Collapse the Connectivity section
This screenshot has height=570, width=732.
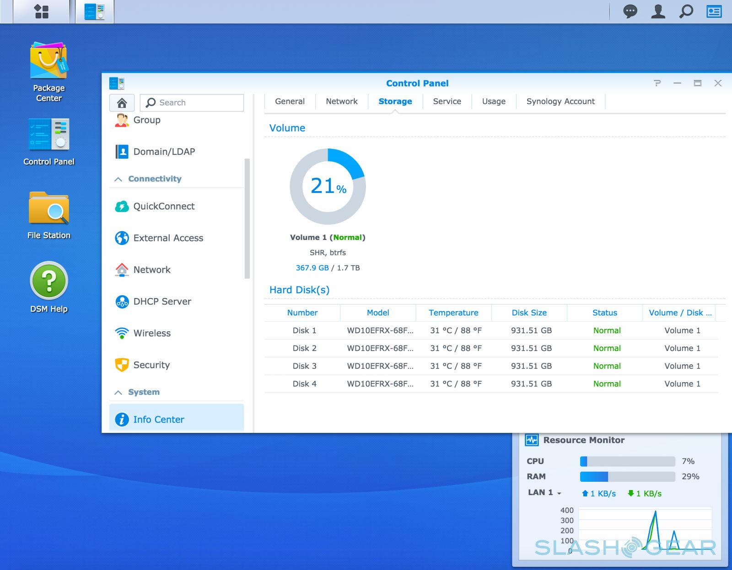pos(118,179)
